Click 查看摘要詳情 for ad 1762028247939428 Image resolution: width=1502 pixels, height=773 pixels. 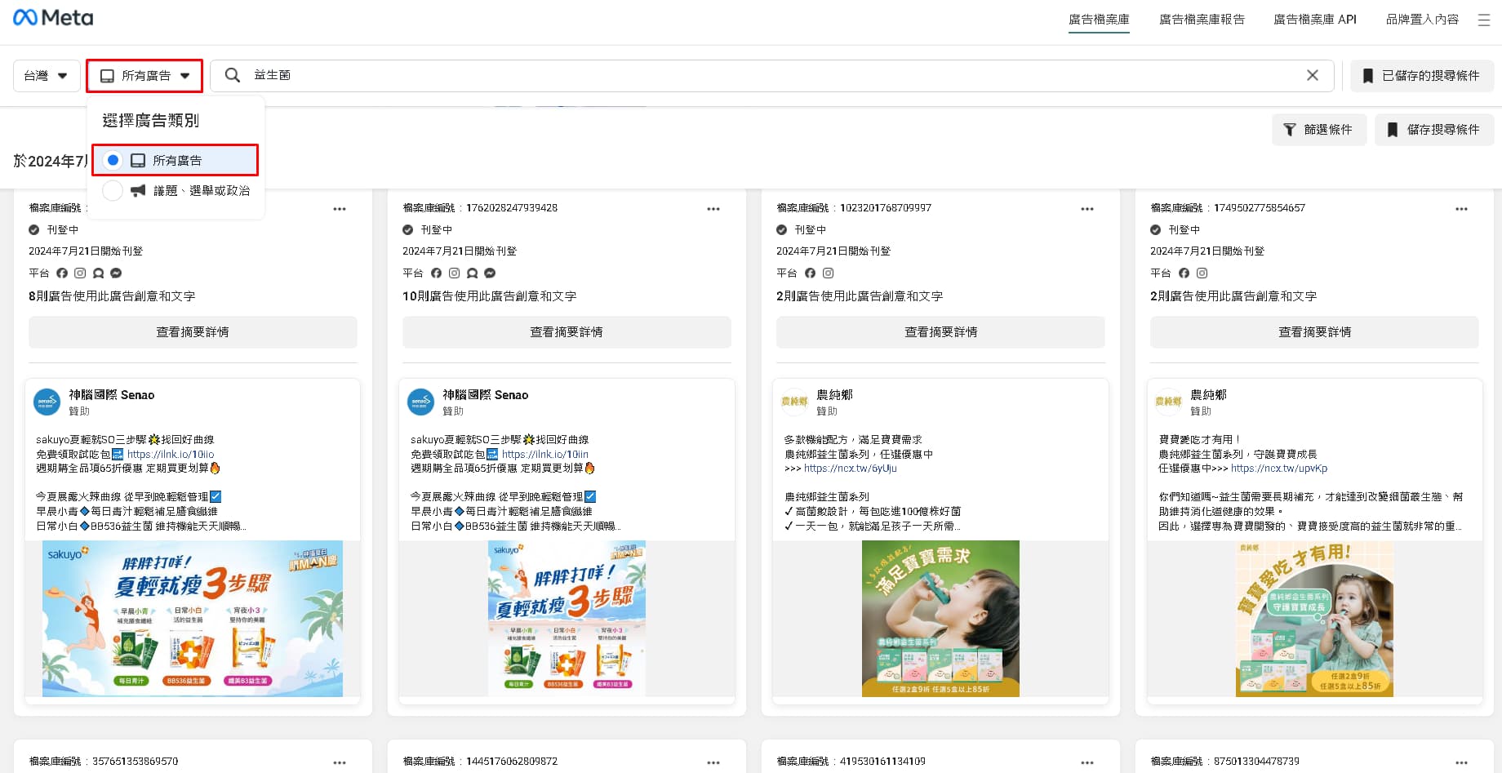pos(567,332)
